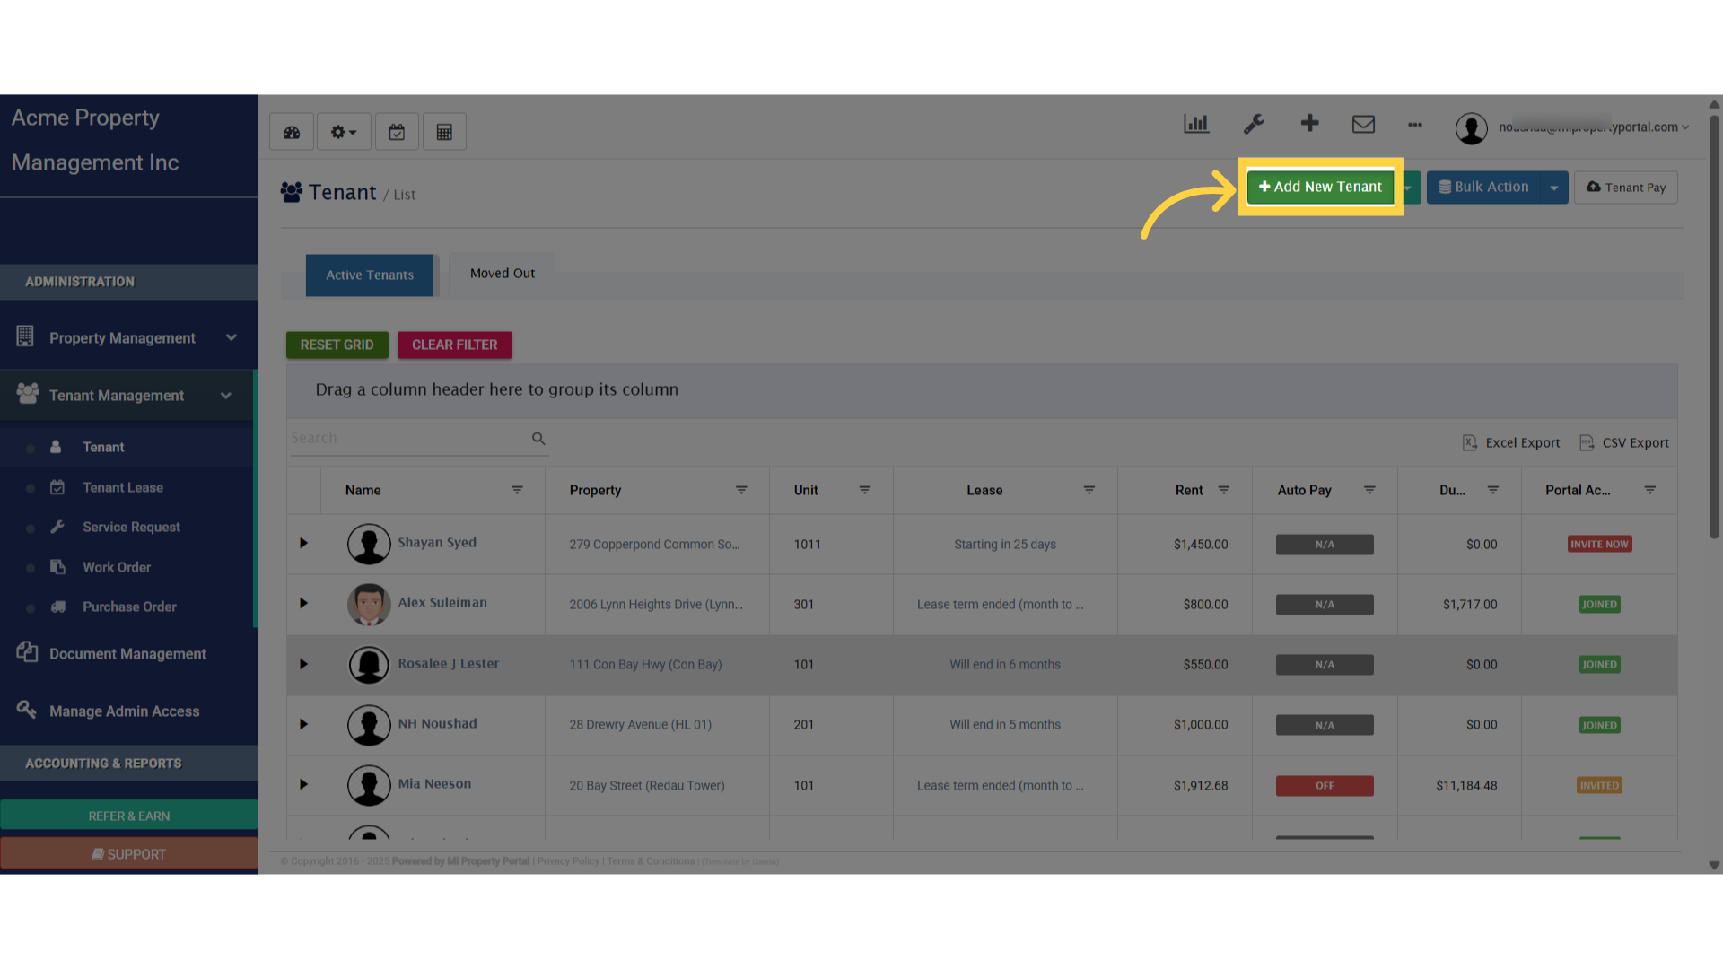This screenshot has height=969, width=1723.
Task: Click the ellipsis more-options icon in top bar
Action: pos(1414,126)
